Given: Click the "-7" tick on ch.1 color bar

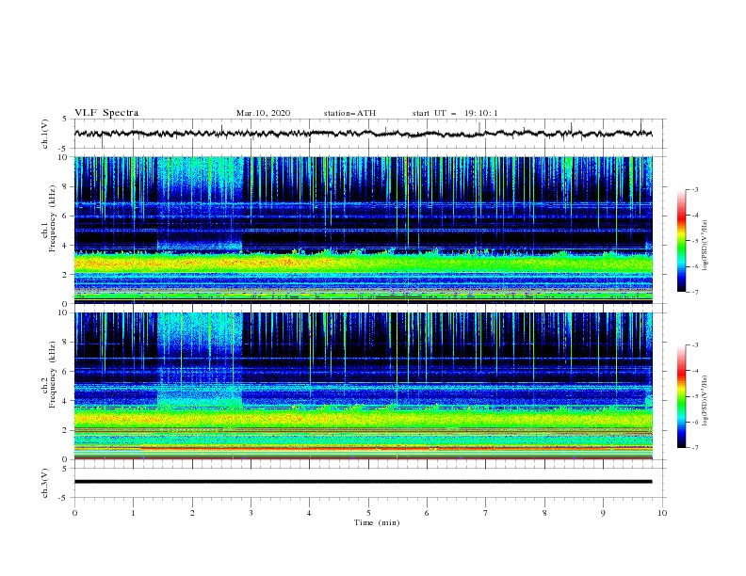Looking at the screenshot, I should [x=694, y=293].
